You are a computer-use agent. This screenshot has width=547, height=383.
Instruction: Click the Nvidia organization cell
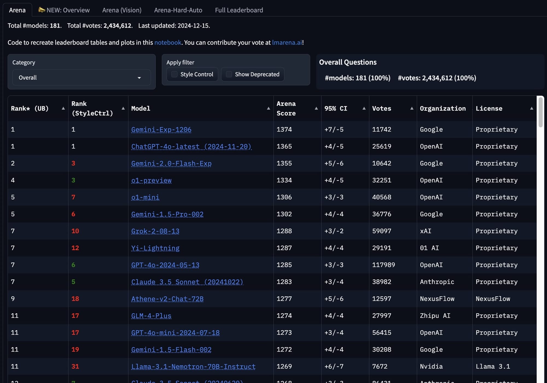click(x=445, y=367)
